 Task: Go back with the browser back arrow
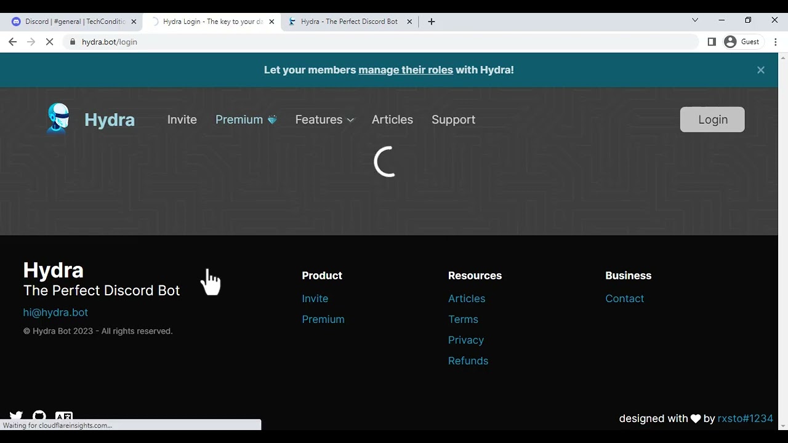(13, 42)
